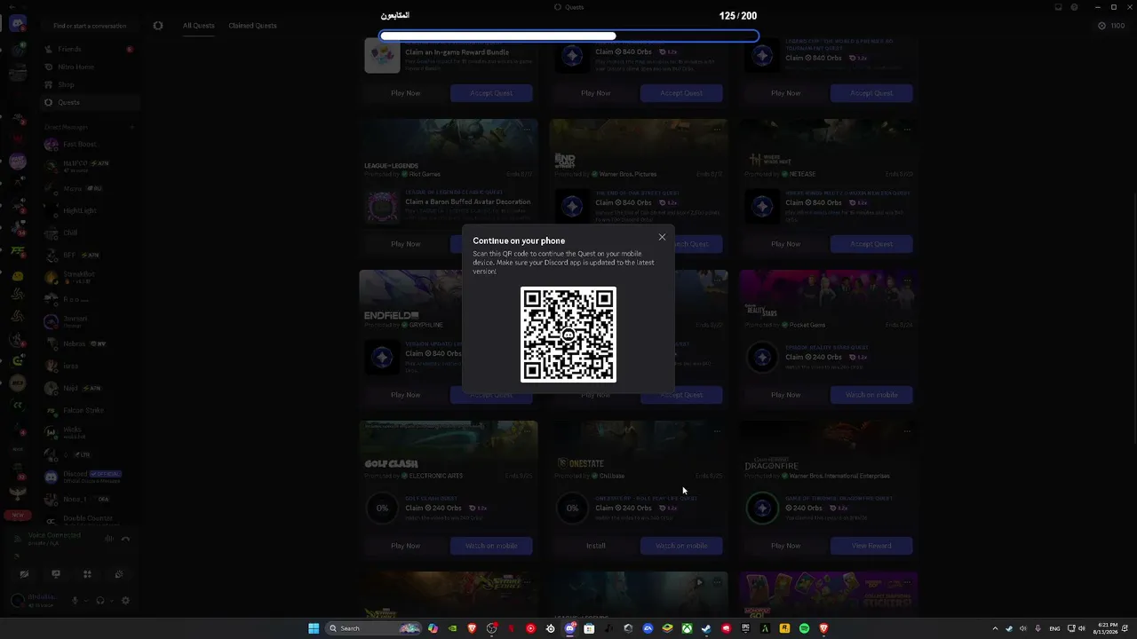Image resolution: width=1137 pixels, height=639 pixels.
Task: Open the Nebras direct message
Action: click(x=90, y=343)
